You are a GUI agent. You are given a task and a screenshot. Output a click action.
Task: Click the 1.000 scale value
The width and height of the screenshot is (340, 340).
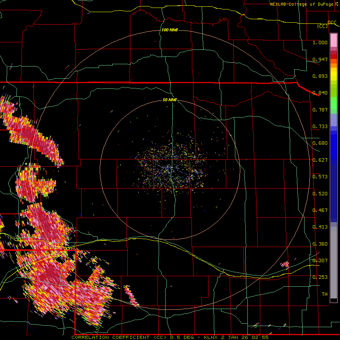point(320,42)
